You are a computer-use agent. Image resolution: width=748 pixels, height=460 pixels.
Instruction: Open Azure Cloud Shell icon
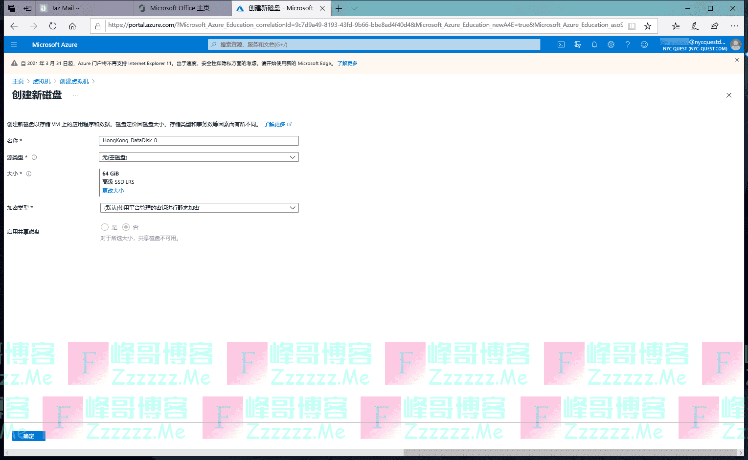[561, 44]
